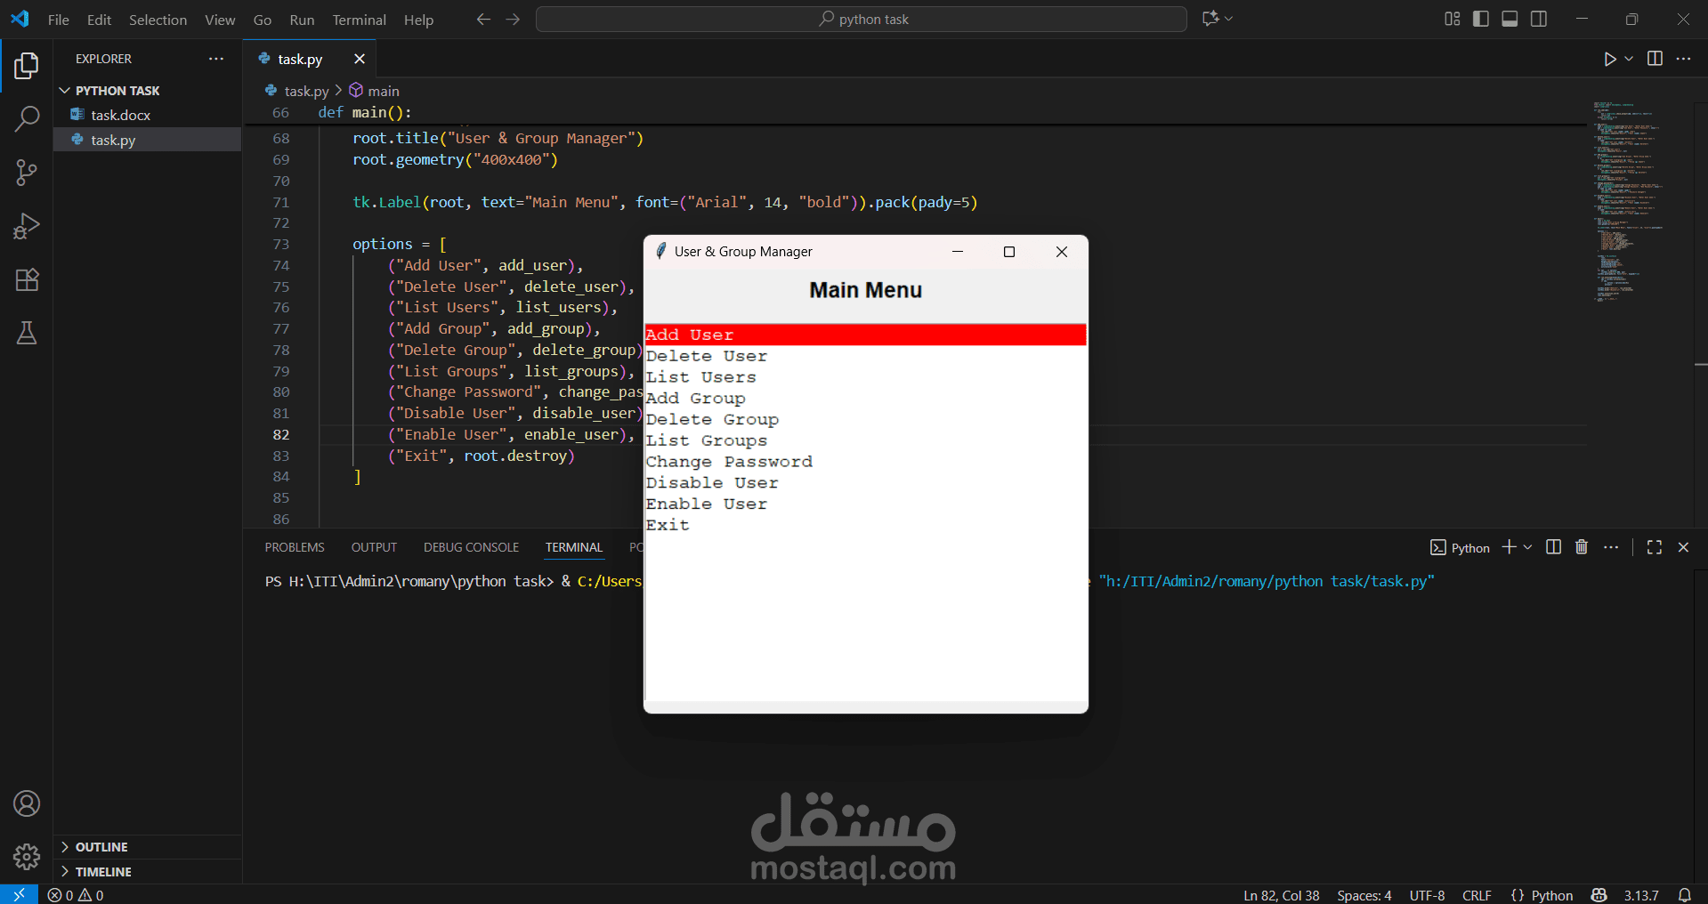The image size is (1708, 904).
Task: Open the Run and Debug view
Action: 27,226
